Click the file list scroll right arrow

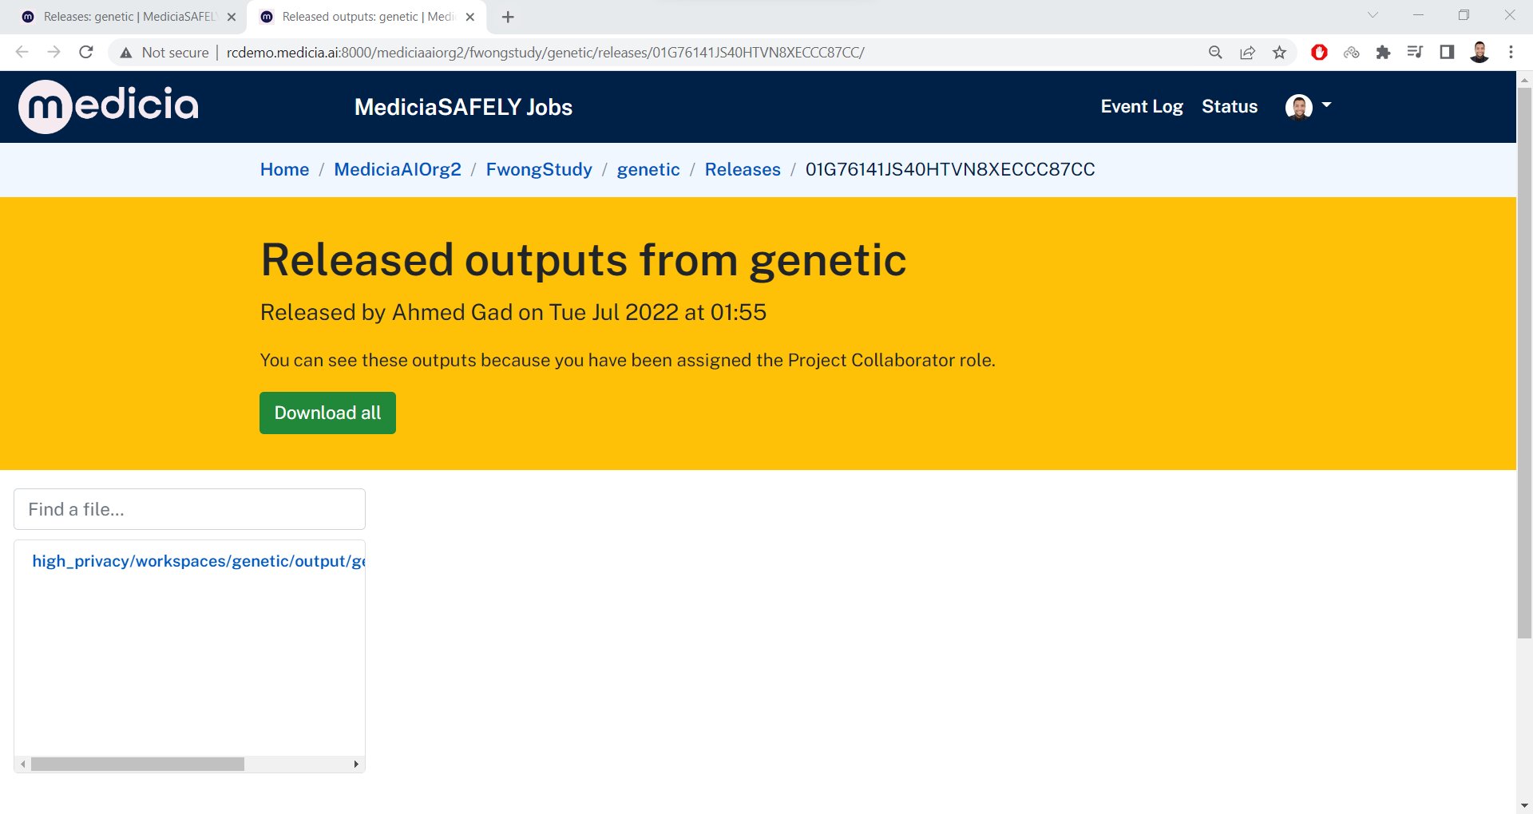coord(356,764)
